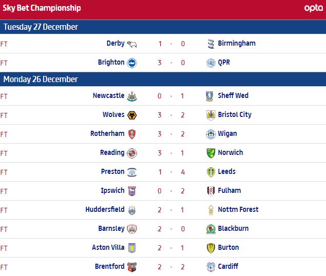This screenshot has width=326, height=276.
Task: Select the Tuesday 27 December date header
Action: (x=41, y=27)
